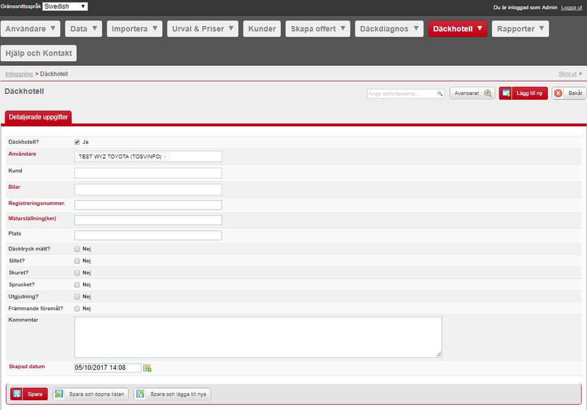587x410 pixels.
Task: Click the Skriv ut link
Action: 568,74
